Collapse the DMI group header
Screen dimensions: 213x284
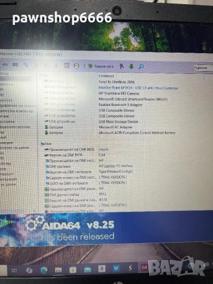click(x=46, y=144)
